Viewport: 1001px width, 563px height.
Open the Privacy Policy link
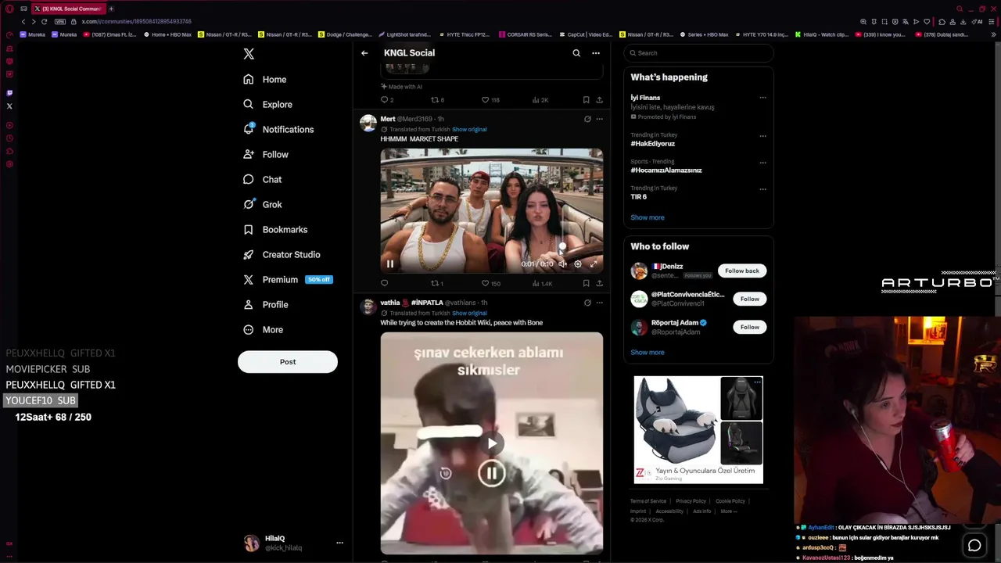point(691,501)
